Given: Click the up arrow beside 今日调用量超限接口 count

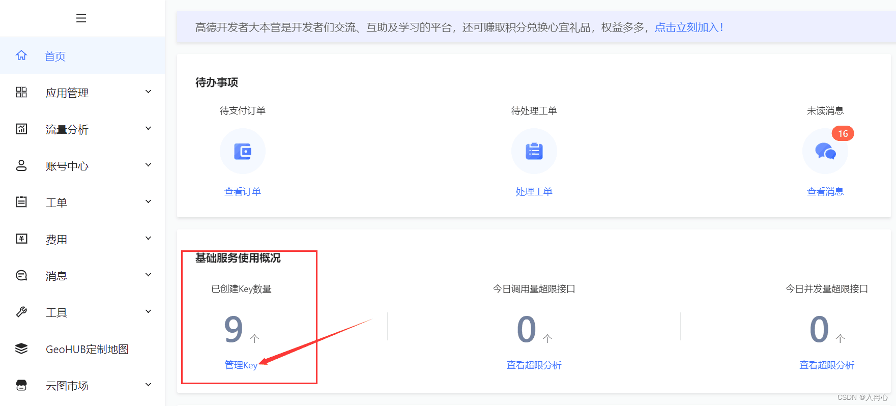Looking at the screenshot, I should coord(547,338).
